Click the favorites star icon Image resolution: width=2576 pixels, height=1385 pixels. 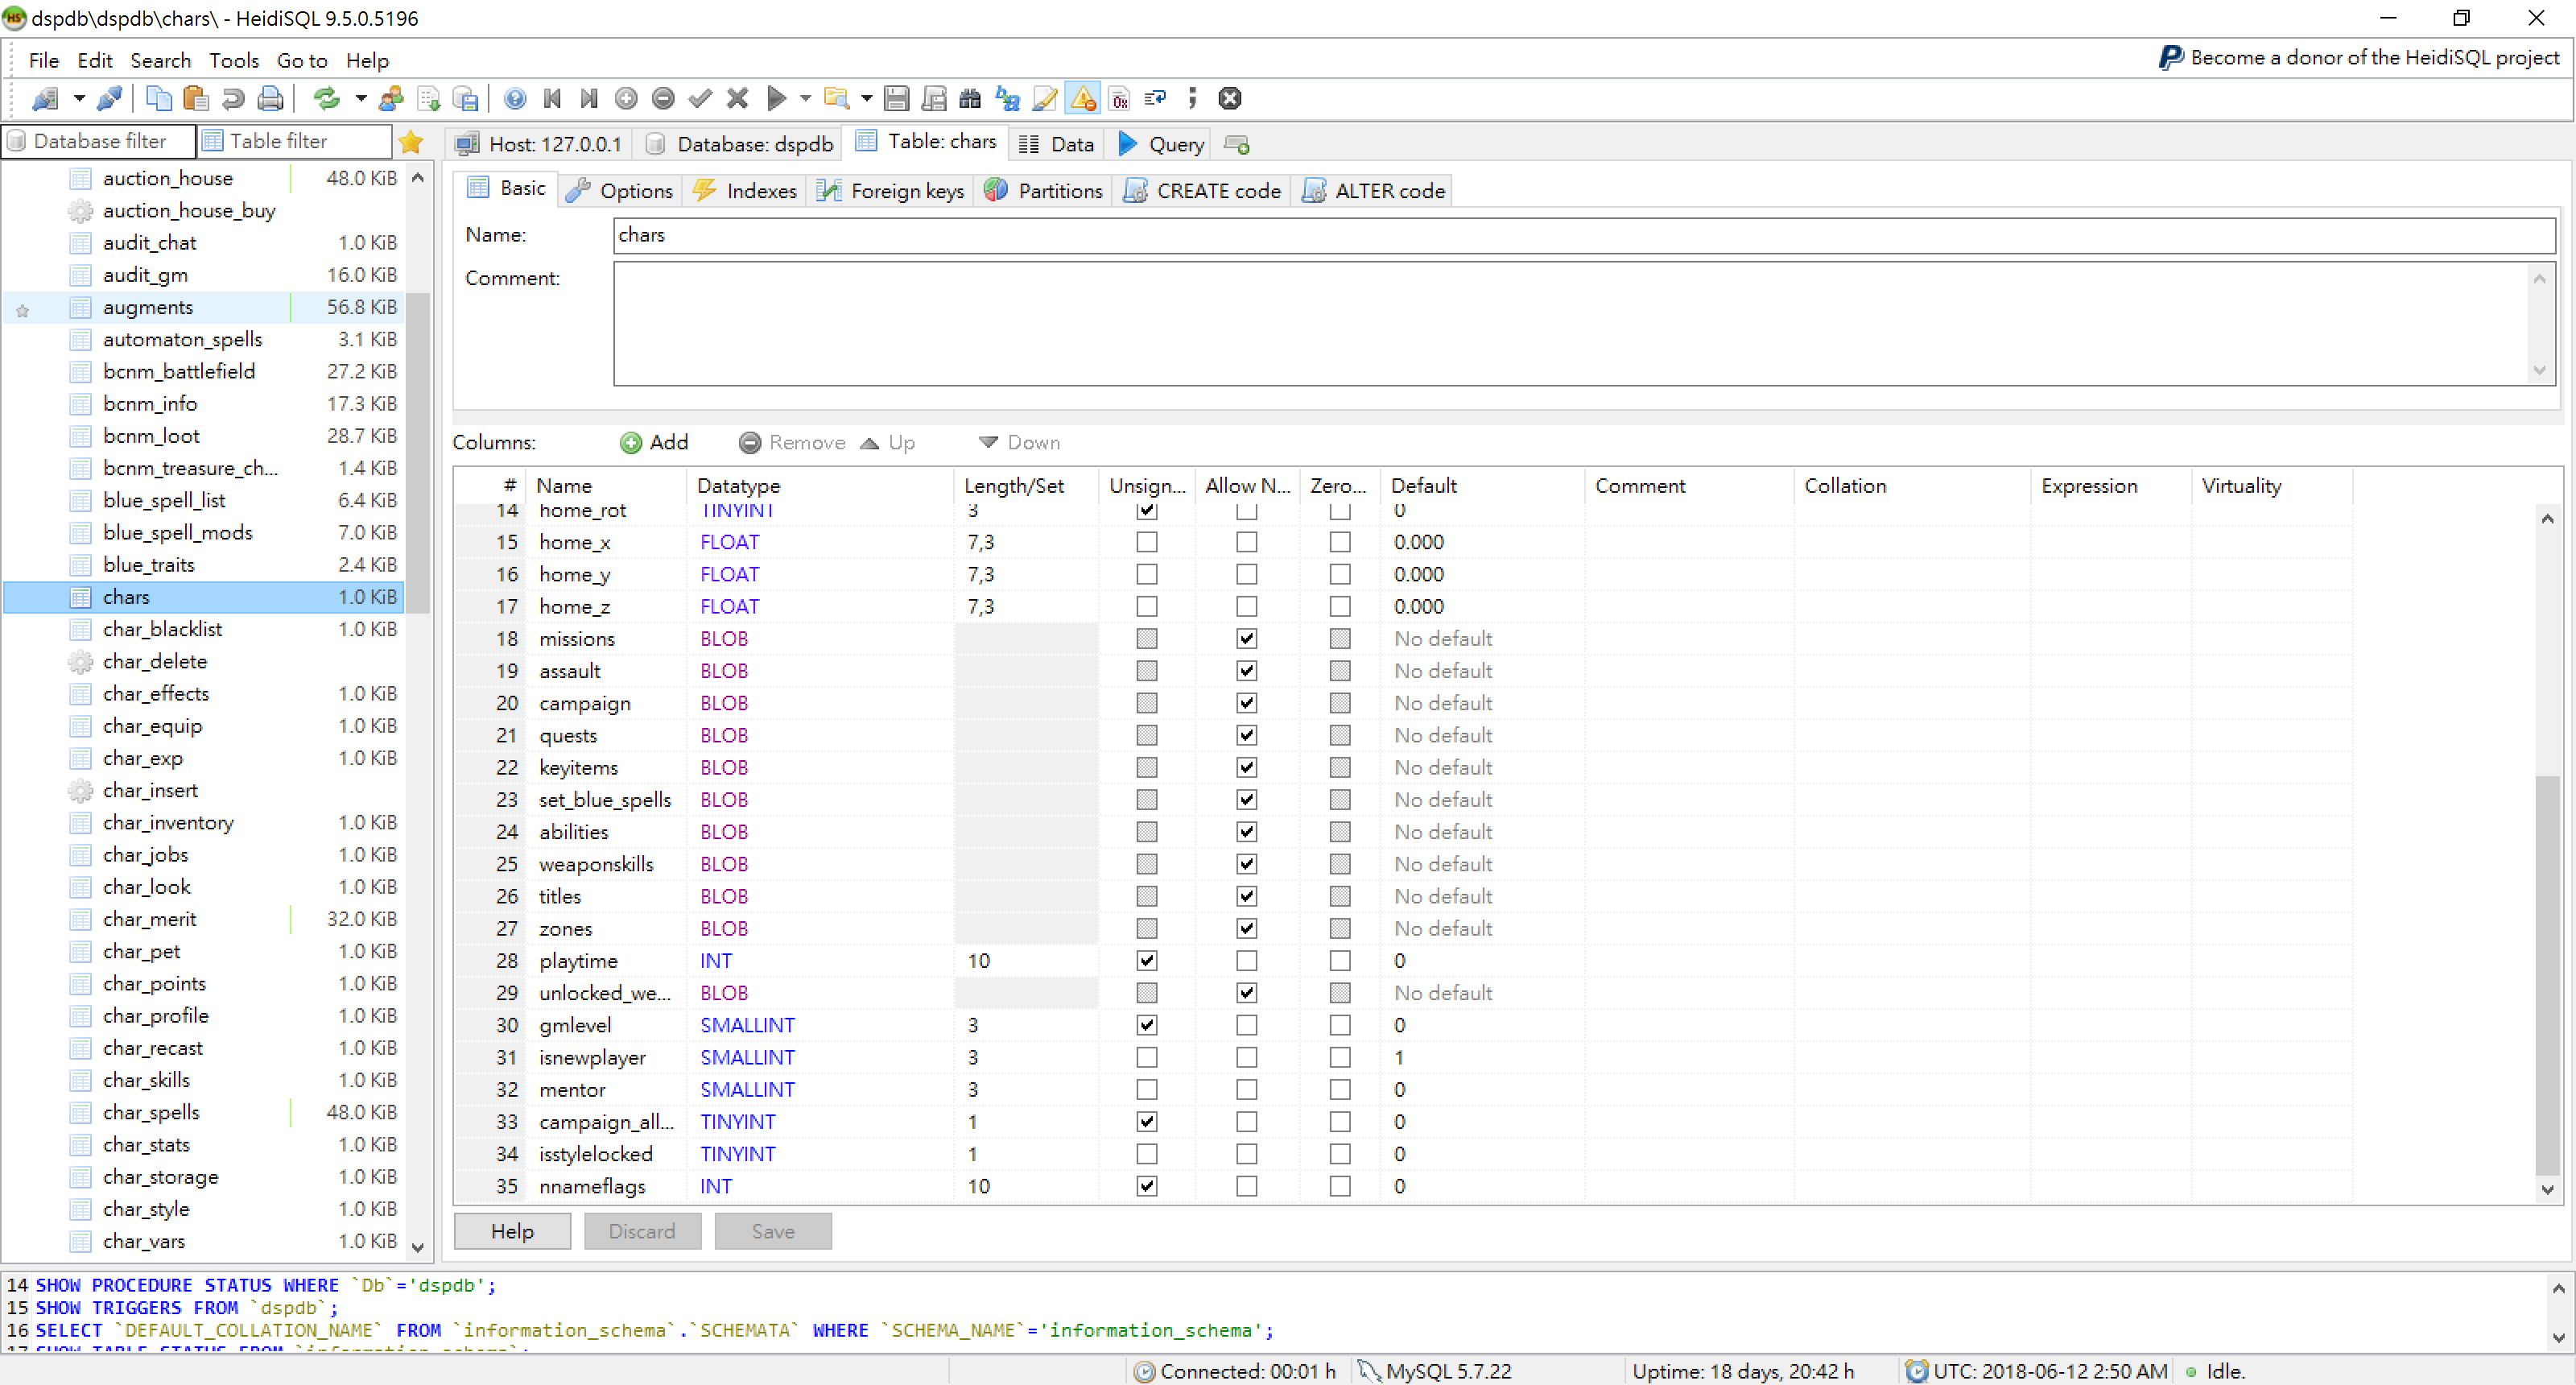pos(411,142)
